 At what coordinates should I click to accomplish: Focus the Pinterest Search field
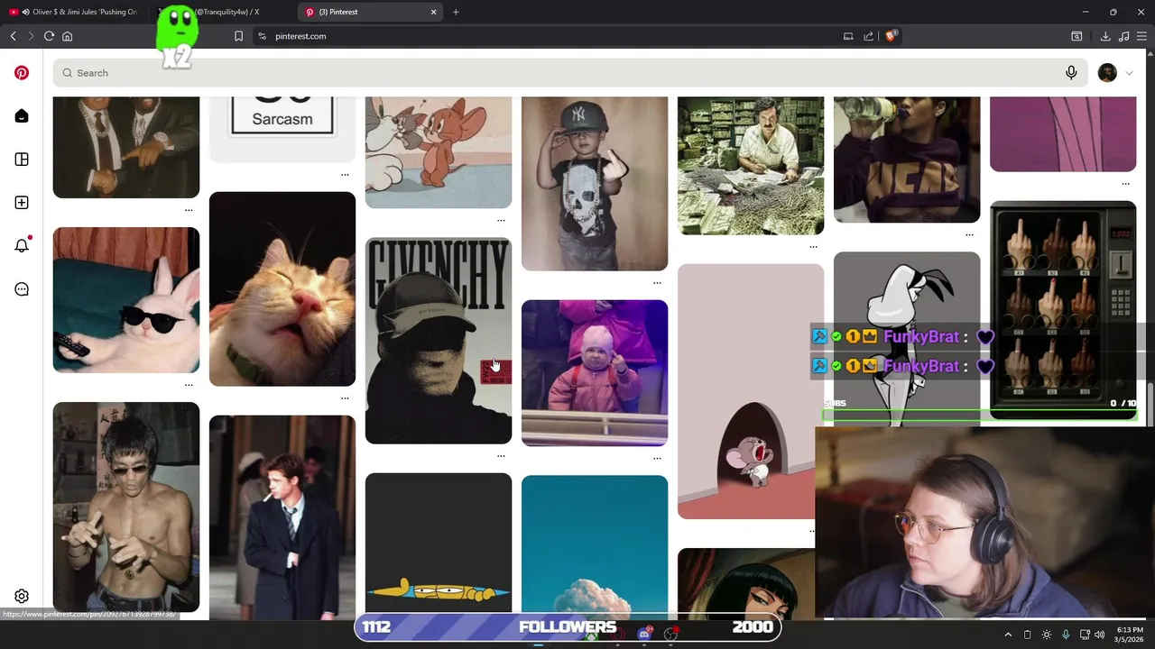pos(570,73)
